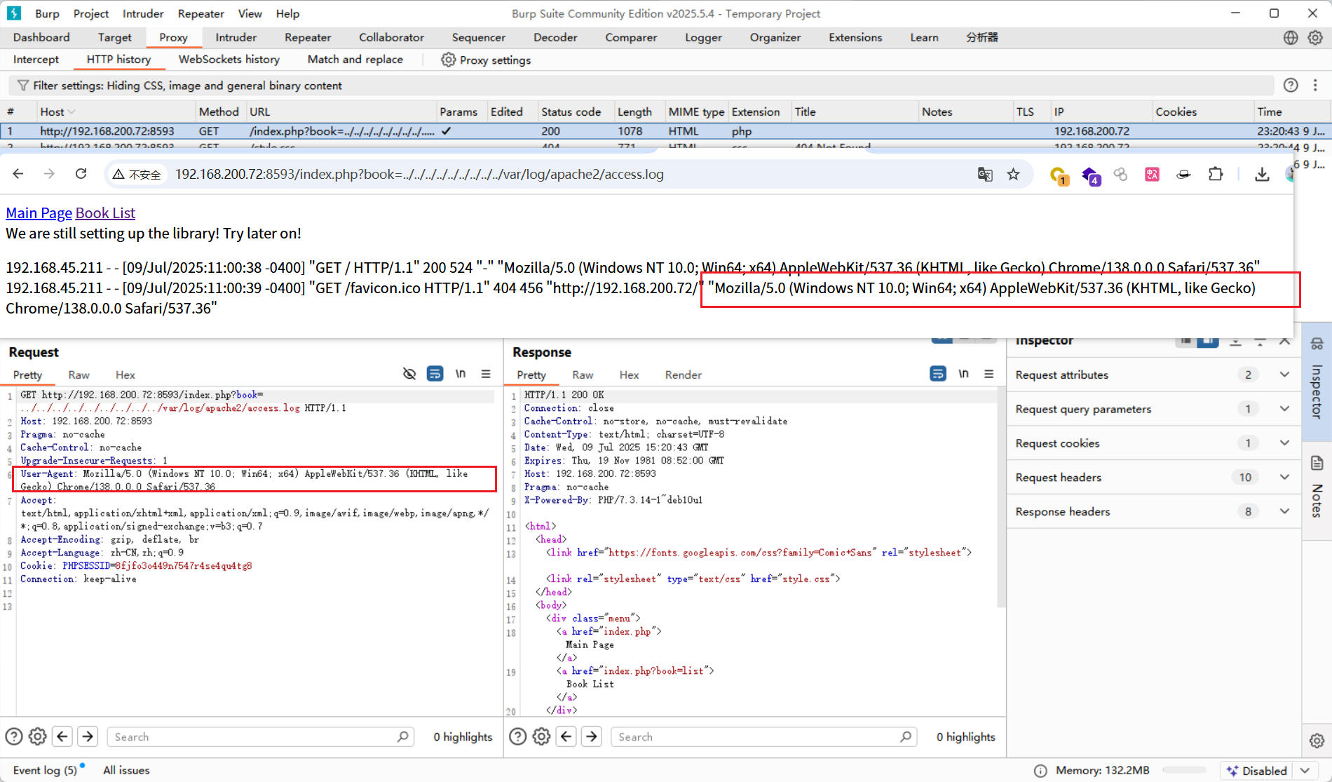Open browser downloads icon
1332x782 pixels.
click(x=1262, y=175)
